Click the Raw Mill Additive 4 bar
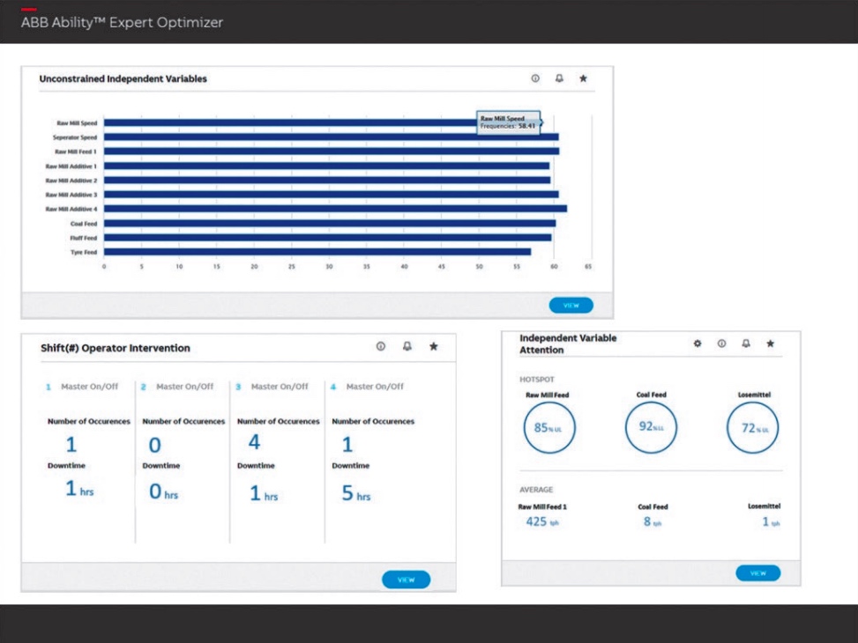This screenshot has height=643, width=858. click(335, 209)
